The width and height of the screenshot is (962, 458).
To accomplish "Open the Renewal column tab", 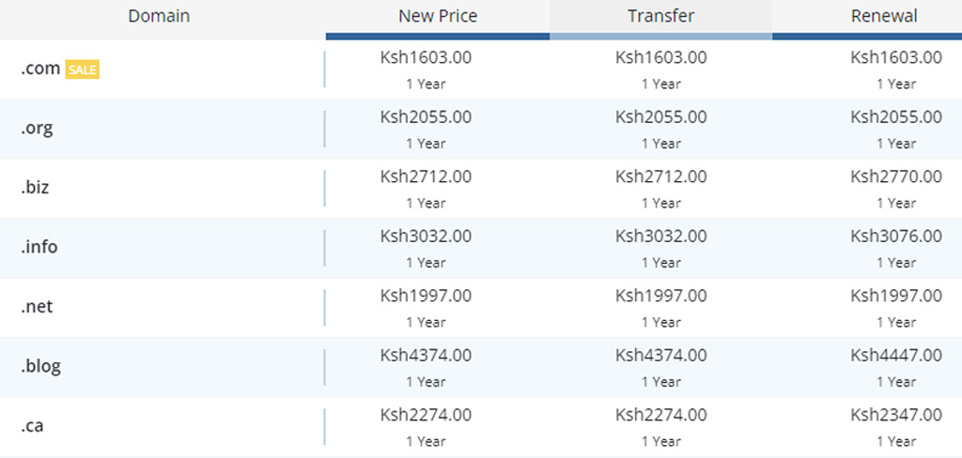I will pos(884,16).
